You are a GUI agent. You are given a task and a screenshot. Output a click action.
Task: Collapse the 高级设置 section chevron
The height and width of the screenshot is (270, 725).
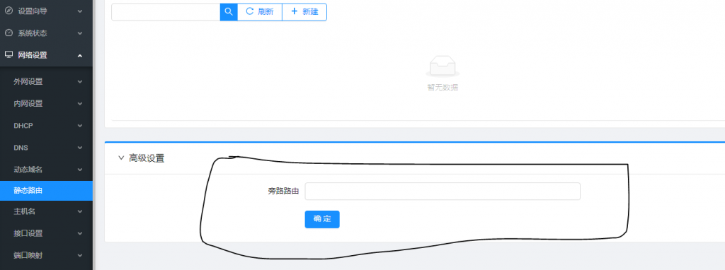[x=121, y=158]
